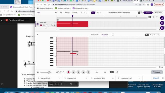The height and width of the screenshot is (93, 165).
Task: Zoom out on PDF page with minus
Action: pos(67,84)
